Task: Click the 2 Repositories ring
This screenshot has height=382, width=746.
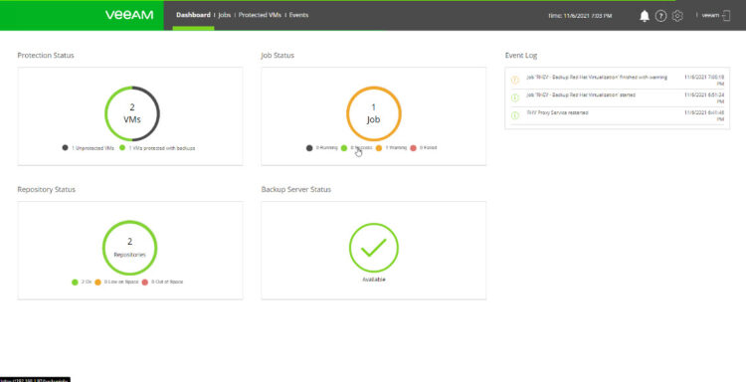Action: coord(130,248)
